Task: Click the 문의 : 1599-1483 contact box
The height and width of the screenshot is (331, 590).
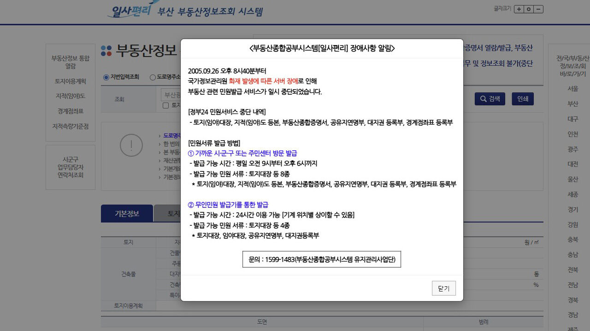Action: [x=322, y=259]
